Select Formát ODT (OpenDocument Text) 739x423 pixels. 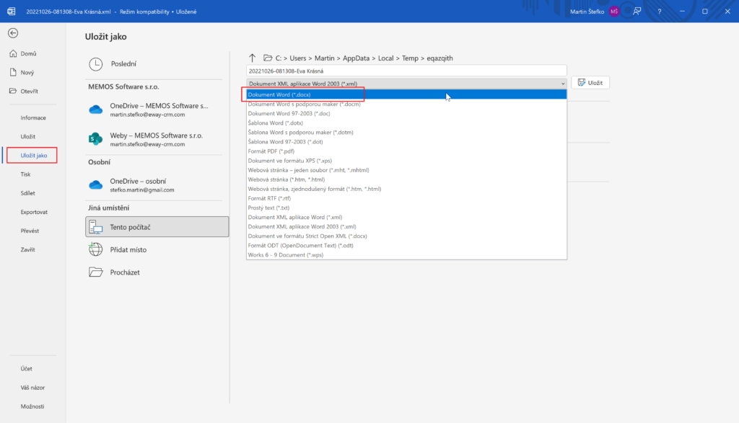[406, 245]
